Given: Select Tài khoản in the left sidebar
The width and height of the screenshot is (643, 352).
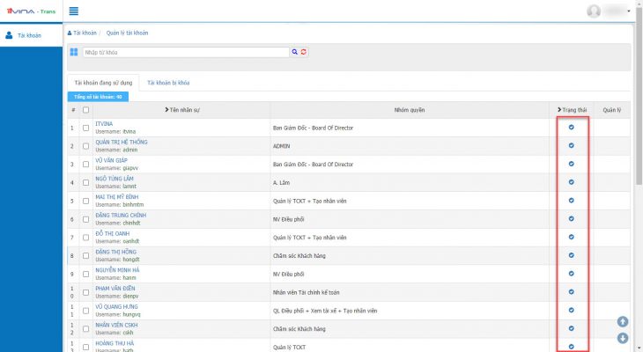Looking at the screenshot, I should pos(30,36).
